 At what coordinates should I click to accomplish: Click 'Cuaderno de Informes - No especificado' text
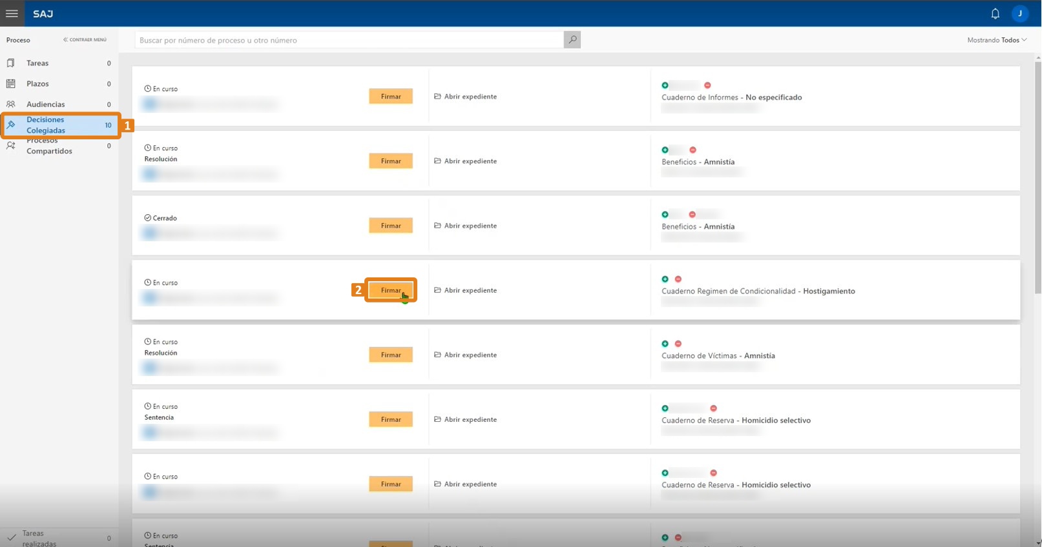pos(732,97)
